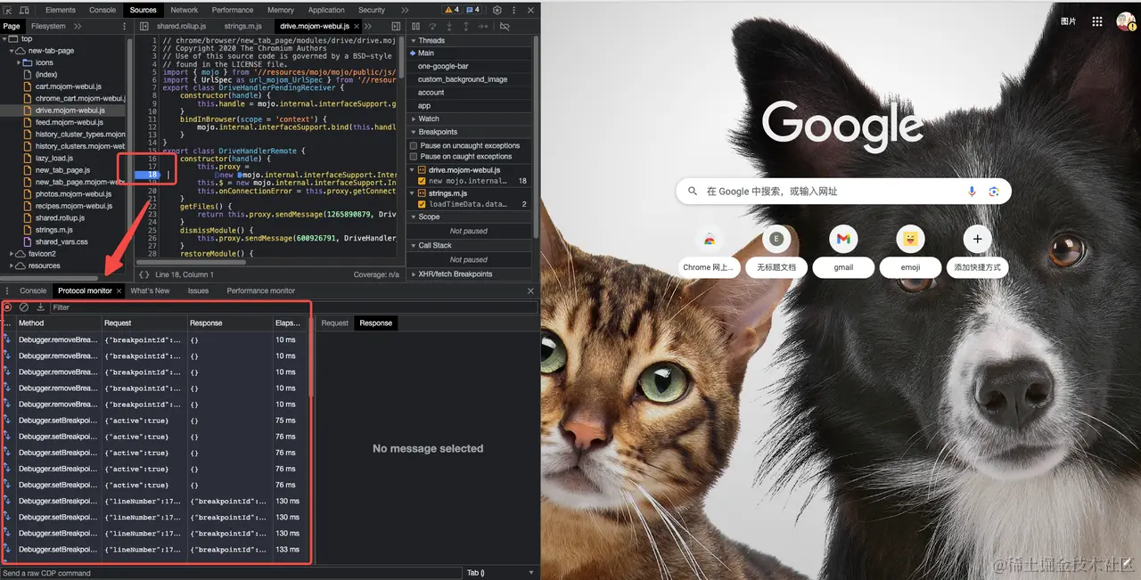1141x580 pixels.
Task: Click the Google account avatar
Action: [1126, 20]
